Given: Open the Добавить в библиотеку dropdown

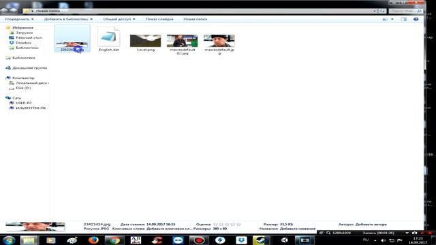Looking at the screenshot, I should 68,19.
